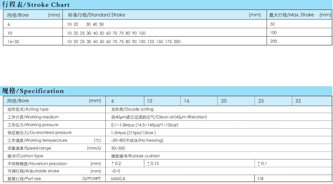Select the Clean air filtration value text
The image size is (333, 184).
click(159, 117)
